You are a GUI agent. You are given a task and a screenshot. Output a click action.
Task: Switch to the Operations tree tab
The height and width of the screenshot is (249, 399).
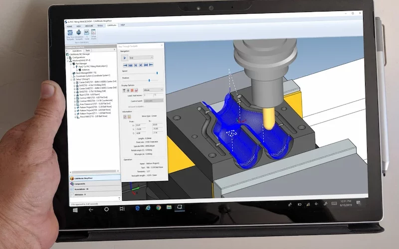coord(77,51)
